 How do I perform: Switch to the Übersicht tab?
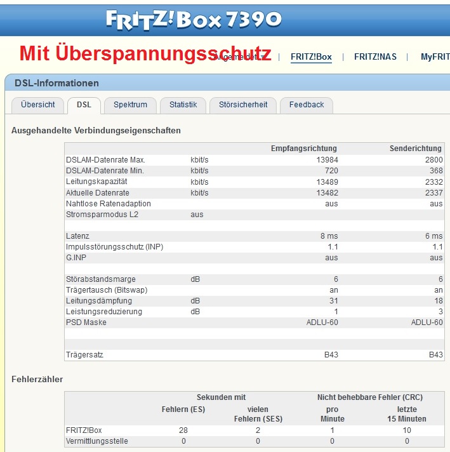point(37,105)
